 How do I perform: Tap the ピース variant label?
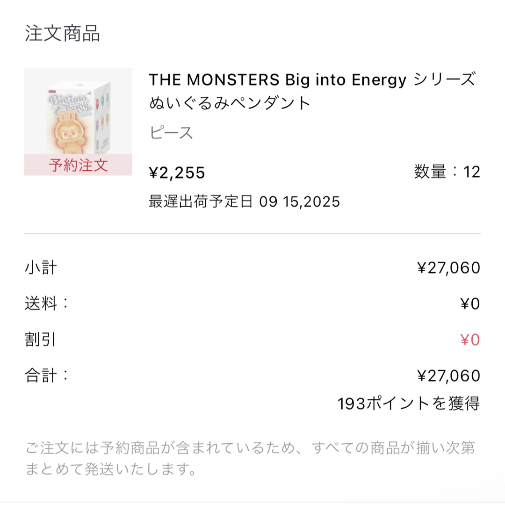tap(171, 132)
